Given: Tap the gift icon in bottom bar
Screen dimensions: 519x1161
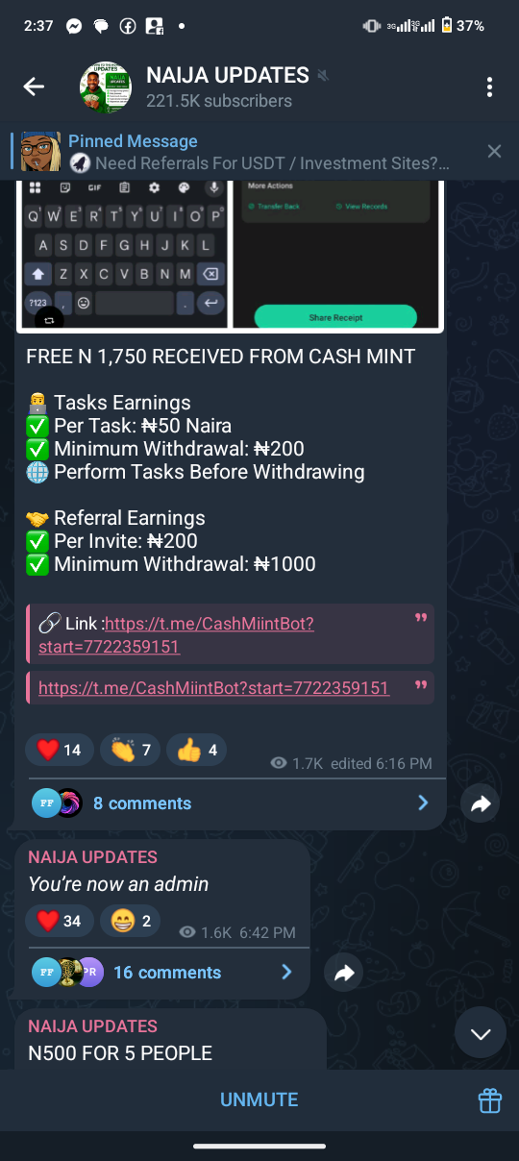Looking at the screenshot, I should 489,1100.
